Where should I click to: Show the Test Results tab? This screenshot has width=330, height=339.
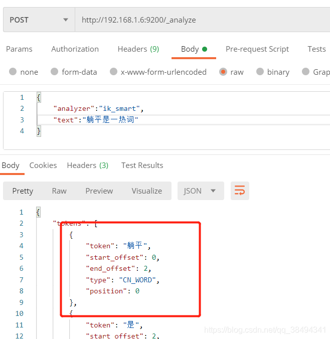(x=142, y=165)
